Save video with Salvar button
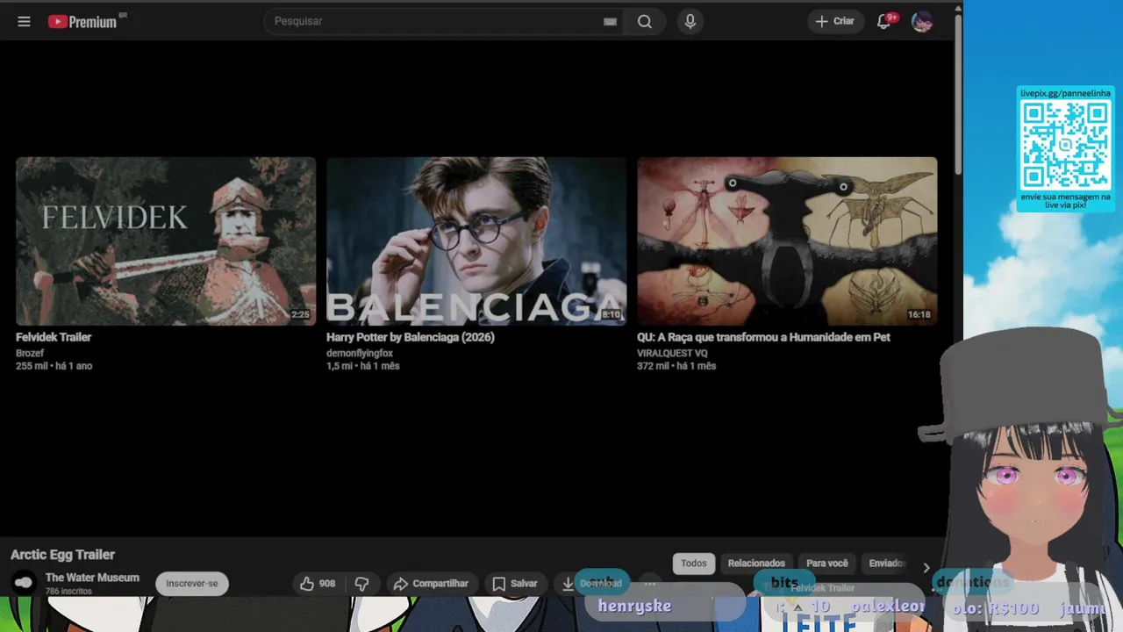This screenshot has height=632, width=1123. [515, 584]
